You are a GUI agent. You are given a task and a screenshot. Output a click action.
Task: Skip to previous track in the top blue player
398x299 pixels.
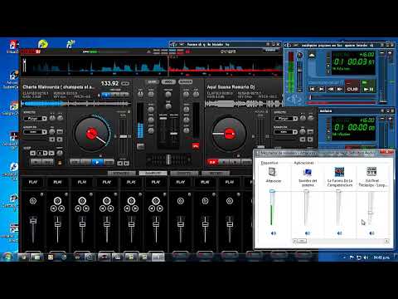(312, 89)
